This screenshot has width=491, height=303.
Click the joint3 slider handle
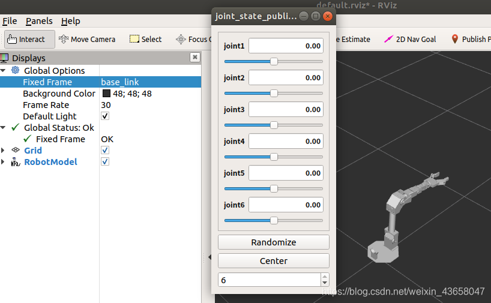coord(274,125)
